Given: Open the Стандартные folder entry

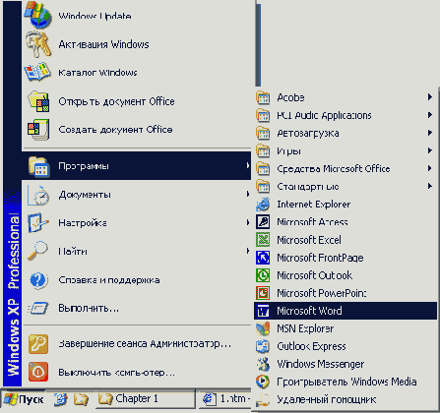Looking at the screenshot, I should point(346,186).
